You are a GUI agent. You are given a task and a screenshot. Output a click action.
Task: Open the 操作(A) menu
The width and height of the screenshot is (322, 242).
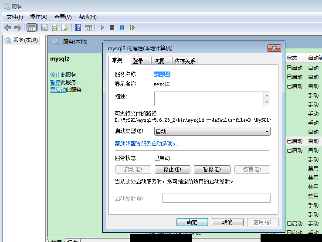39,17
